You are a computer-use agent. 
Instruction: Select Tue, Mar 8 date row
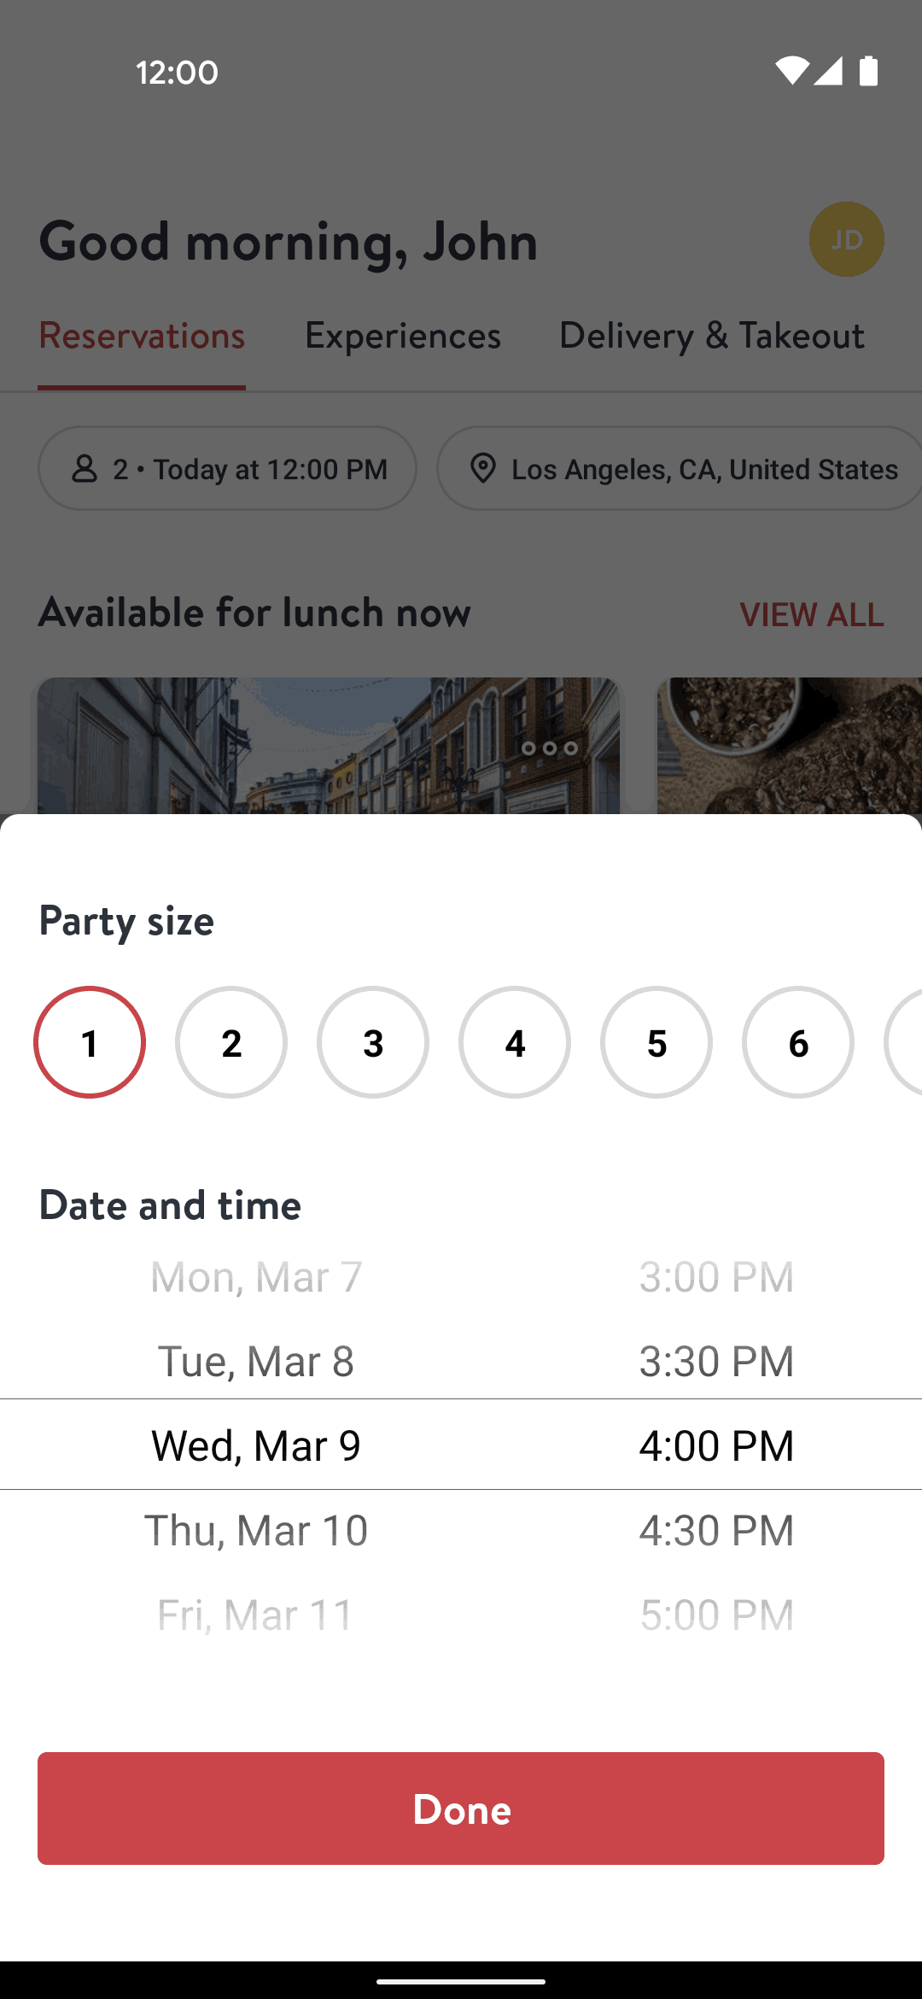pyautogui.click(x=256, y=1361)
